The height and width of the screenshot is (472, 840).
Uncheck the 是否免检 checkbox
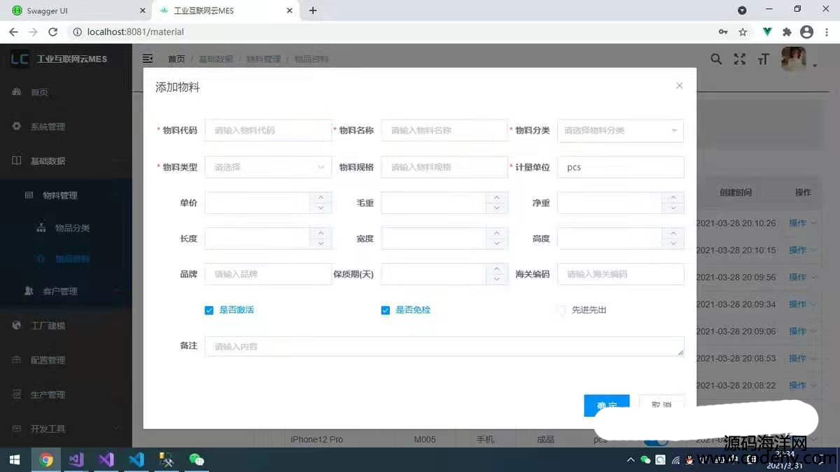(385, 310)
